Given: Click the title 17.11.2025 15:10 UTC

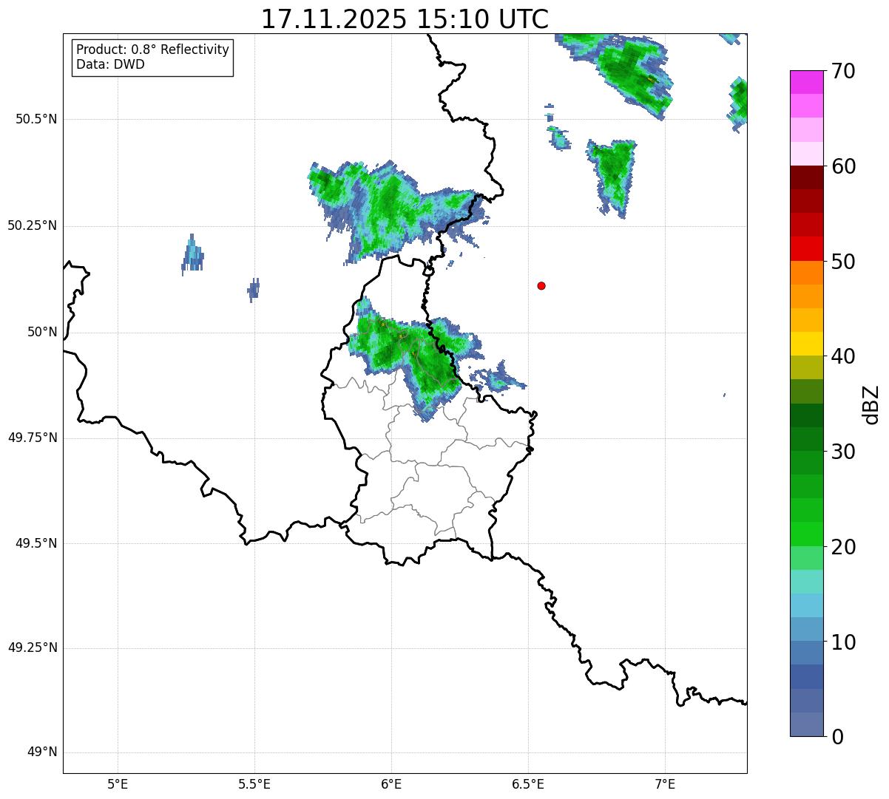Looking at the screenshot, I should 405,18.
